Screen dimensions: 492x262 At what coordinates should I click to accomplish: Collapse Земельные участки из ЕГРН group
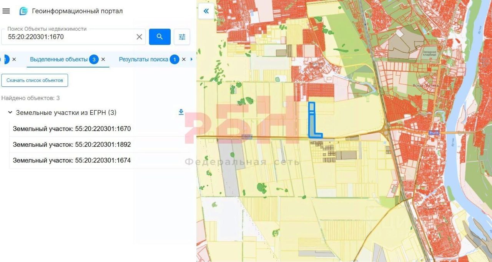10,113
